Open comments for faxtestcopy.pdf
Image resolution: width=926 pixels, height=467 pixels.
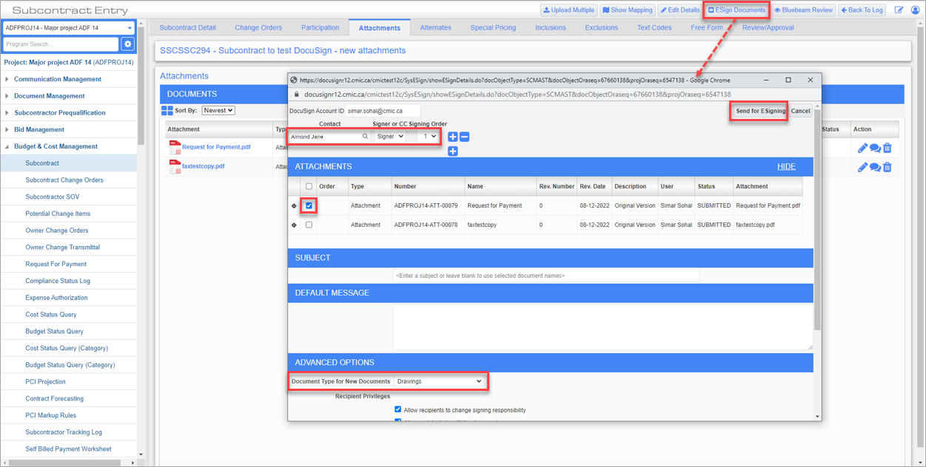(x=875, y=167)
